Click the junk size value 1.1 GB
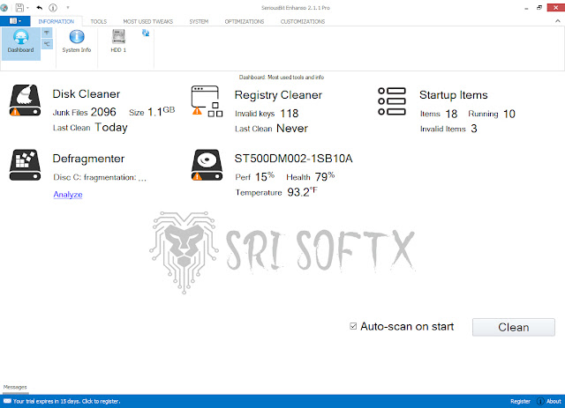 click(x=161, y=112)
